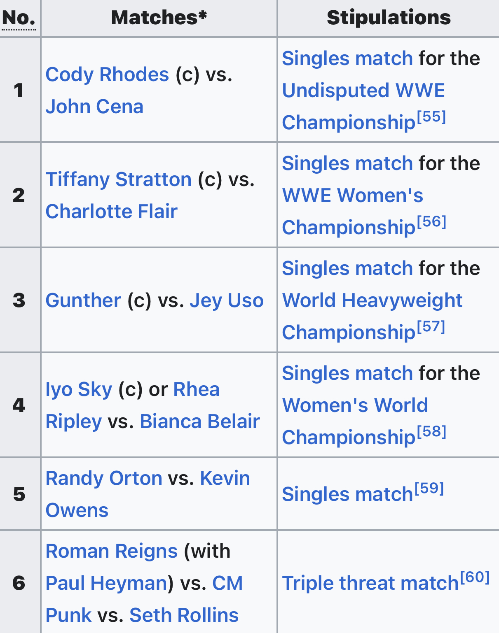The width and height of the screenshot is (499, 633).
Task: Jump to citation reference 55
Action: coord(431,117)
